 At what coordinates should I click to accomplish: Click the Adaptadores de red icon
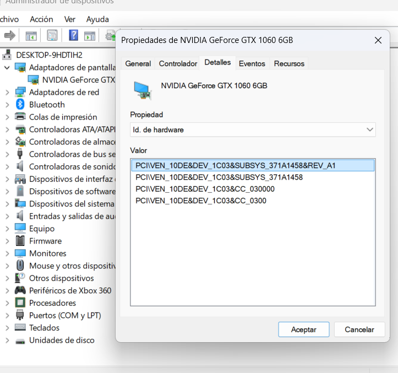coord(20,92)
